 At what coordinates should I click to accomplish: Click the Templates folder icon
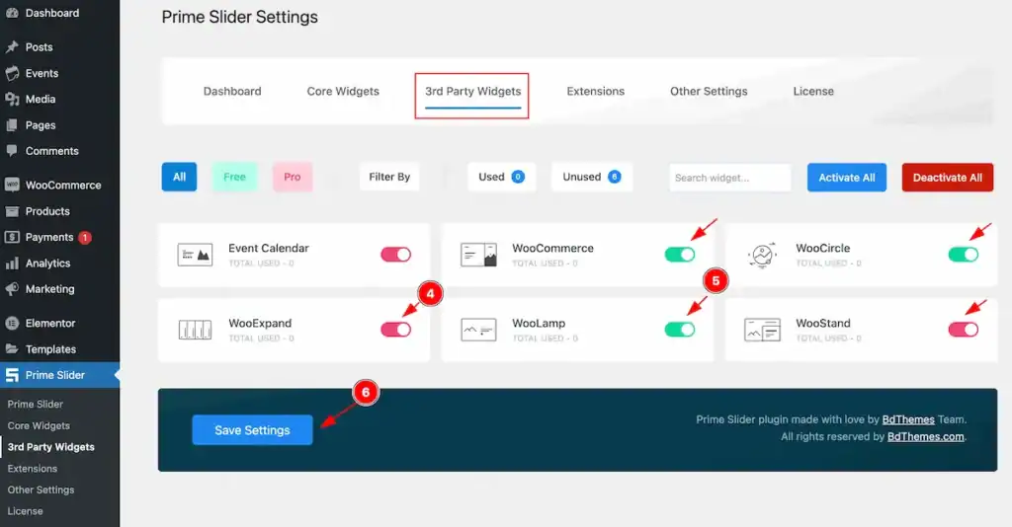12,349
